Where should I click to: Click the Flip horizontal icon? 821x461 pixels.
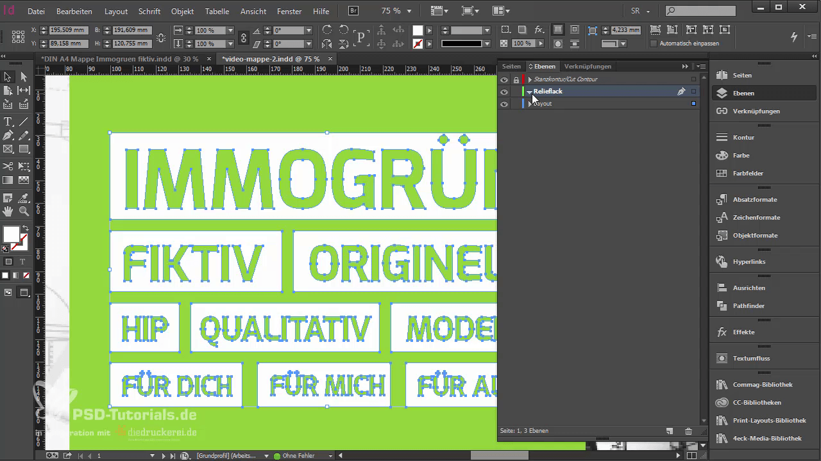pyautogui.click(x=327, y=44)
